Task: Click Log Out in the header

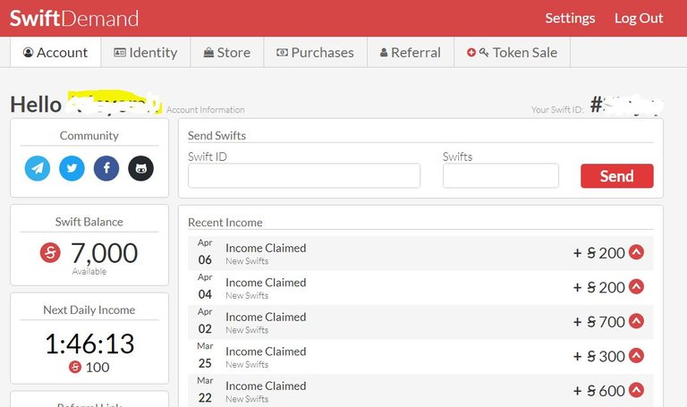Action: point(639,18)
